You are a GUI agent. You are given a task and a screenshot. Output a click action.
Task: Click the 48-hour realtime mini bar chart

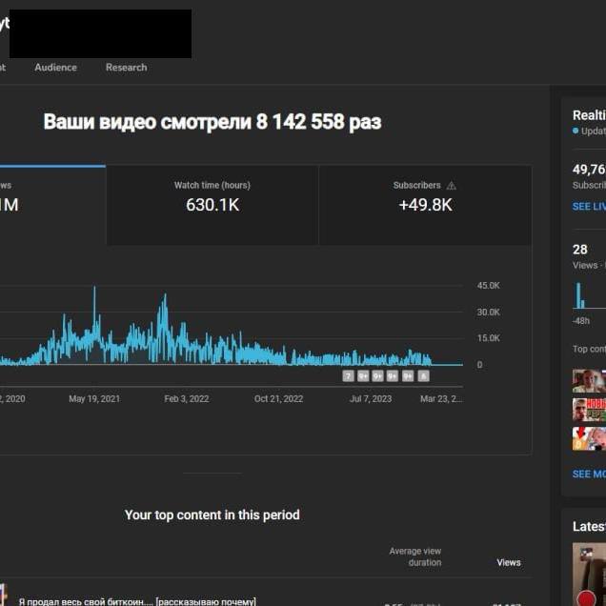tap(589, 295)
